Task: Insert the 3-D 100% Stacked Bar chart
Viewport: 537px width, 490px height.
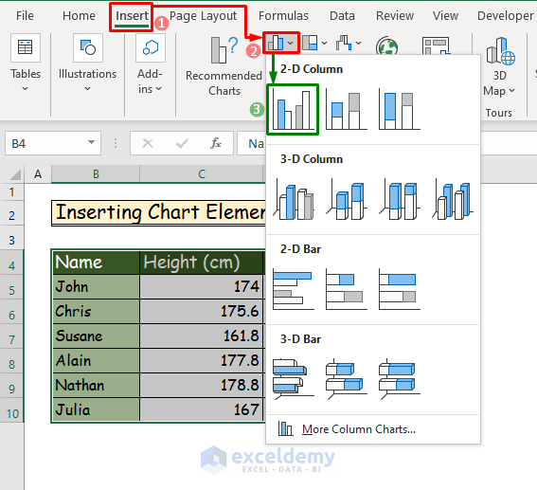Action: [400, 379]
